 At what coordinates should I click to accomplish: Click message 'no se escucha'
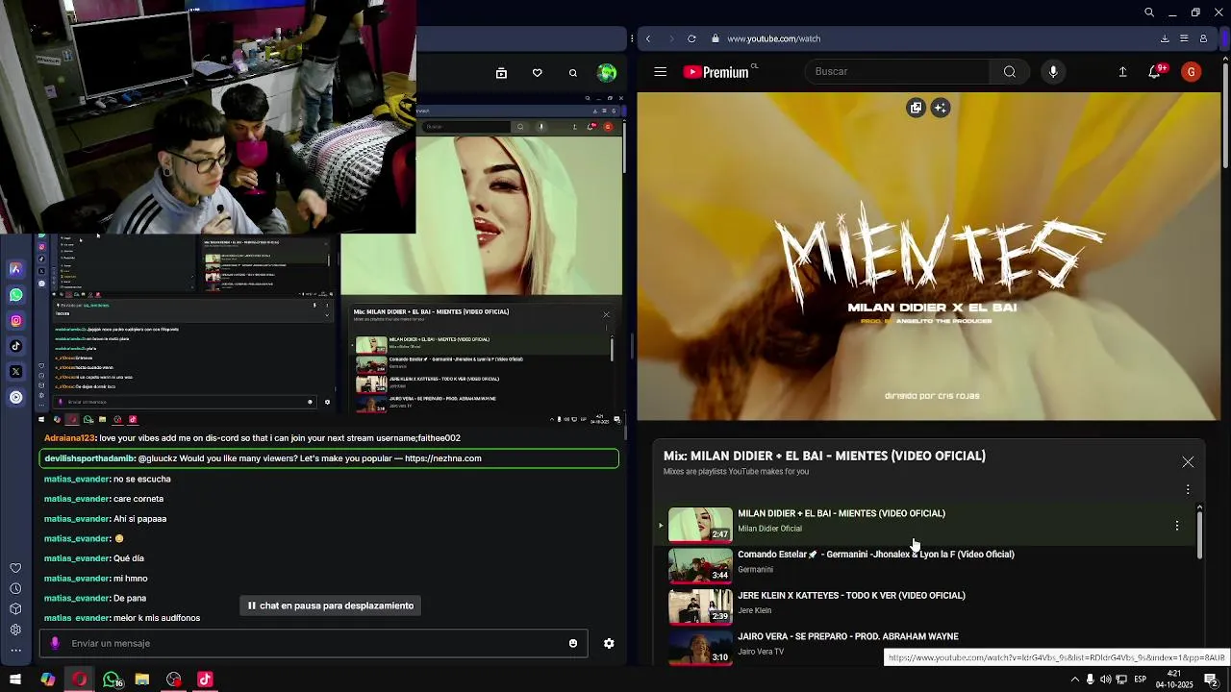pos(141,479)
